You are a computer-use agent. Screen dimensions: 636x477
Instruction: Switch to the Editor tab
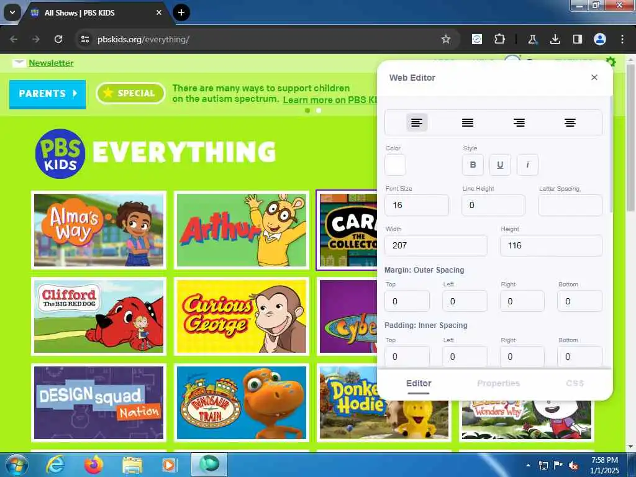point(419,383)
